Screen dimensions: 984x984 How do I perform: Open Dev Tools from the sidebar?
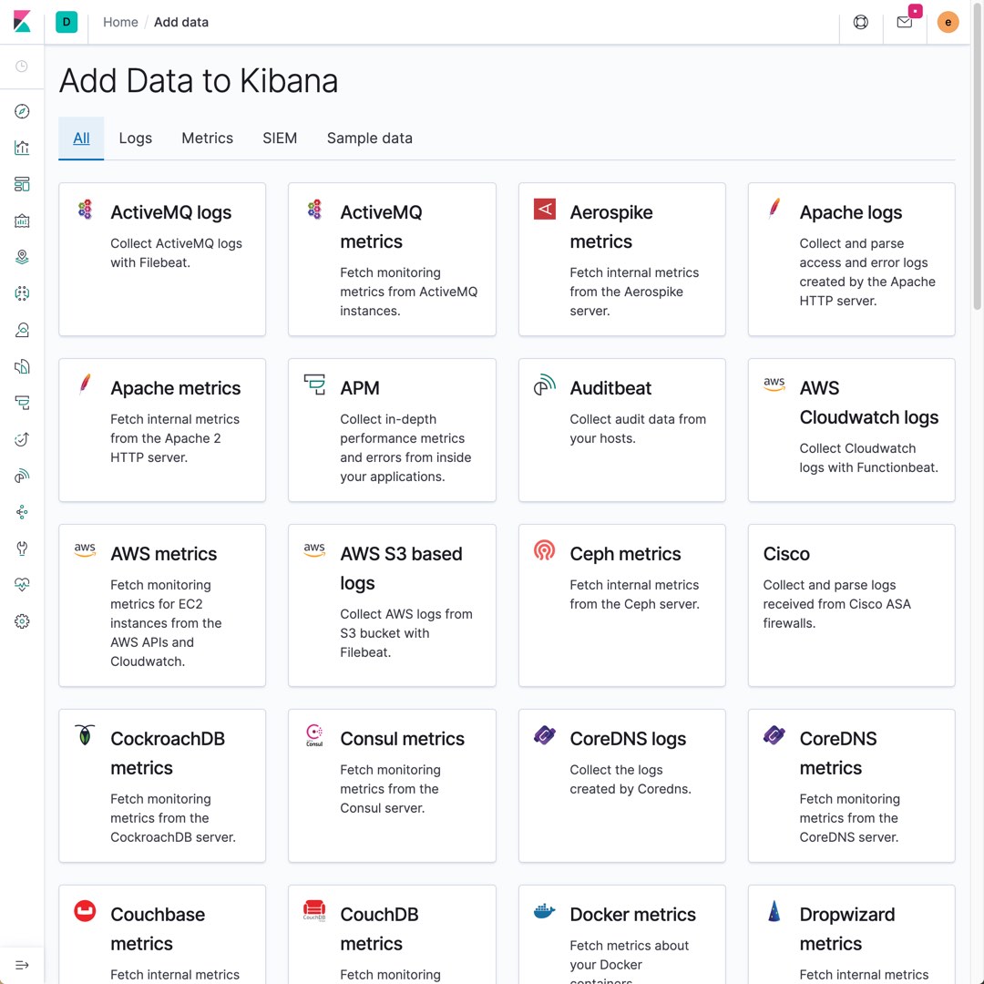(22, 548)
